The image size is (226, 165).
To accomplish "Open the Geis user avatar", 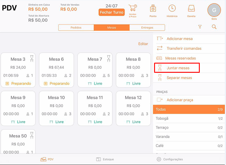I will point(214,10).
